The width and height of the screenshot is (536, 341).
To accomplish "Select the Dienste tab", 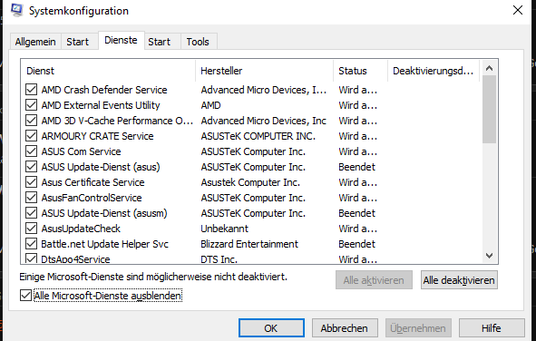I will [121, 40].
